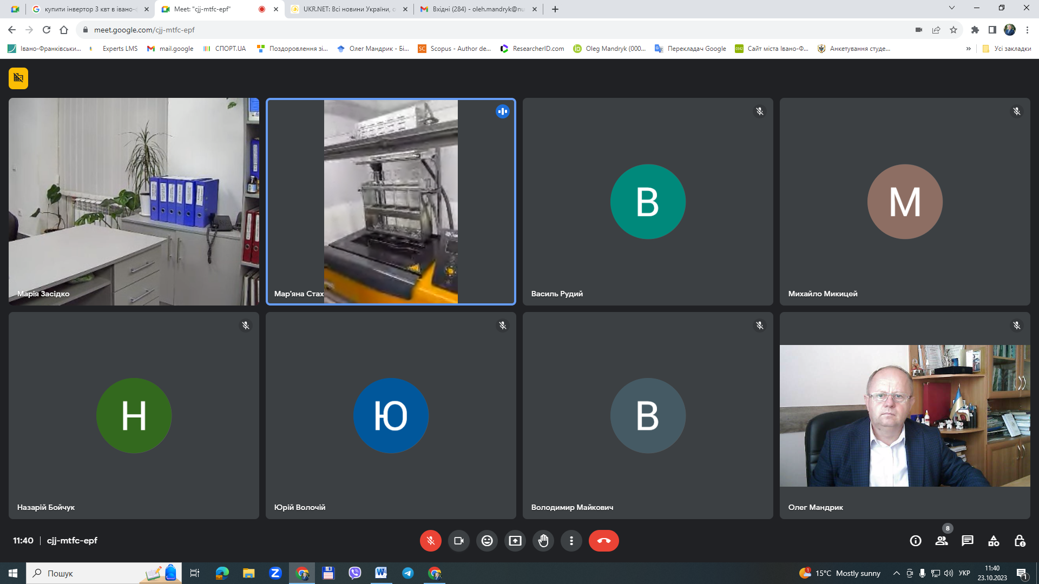
Task: Raise hand in the meeting
Action: (x=543, y=541)
